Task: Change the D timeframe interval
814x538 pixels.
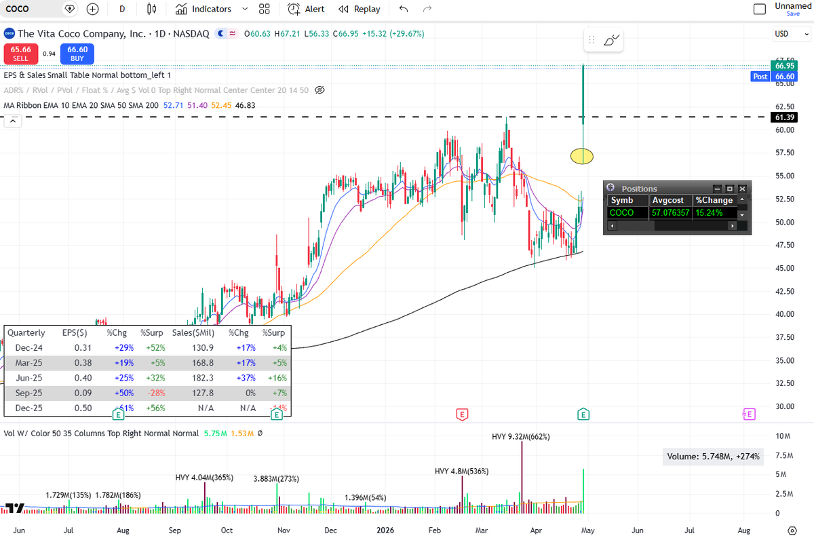Action: (121, 9)
